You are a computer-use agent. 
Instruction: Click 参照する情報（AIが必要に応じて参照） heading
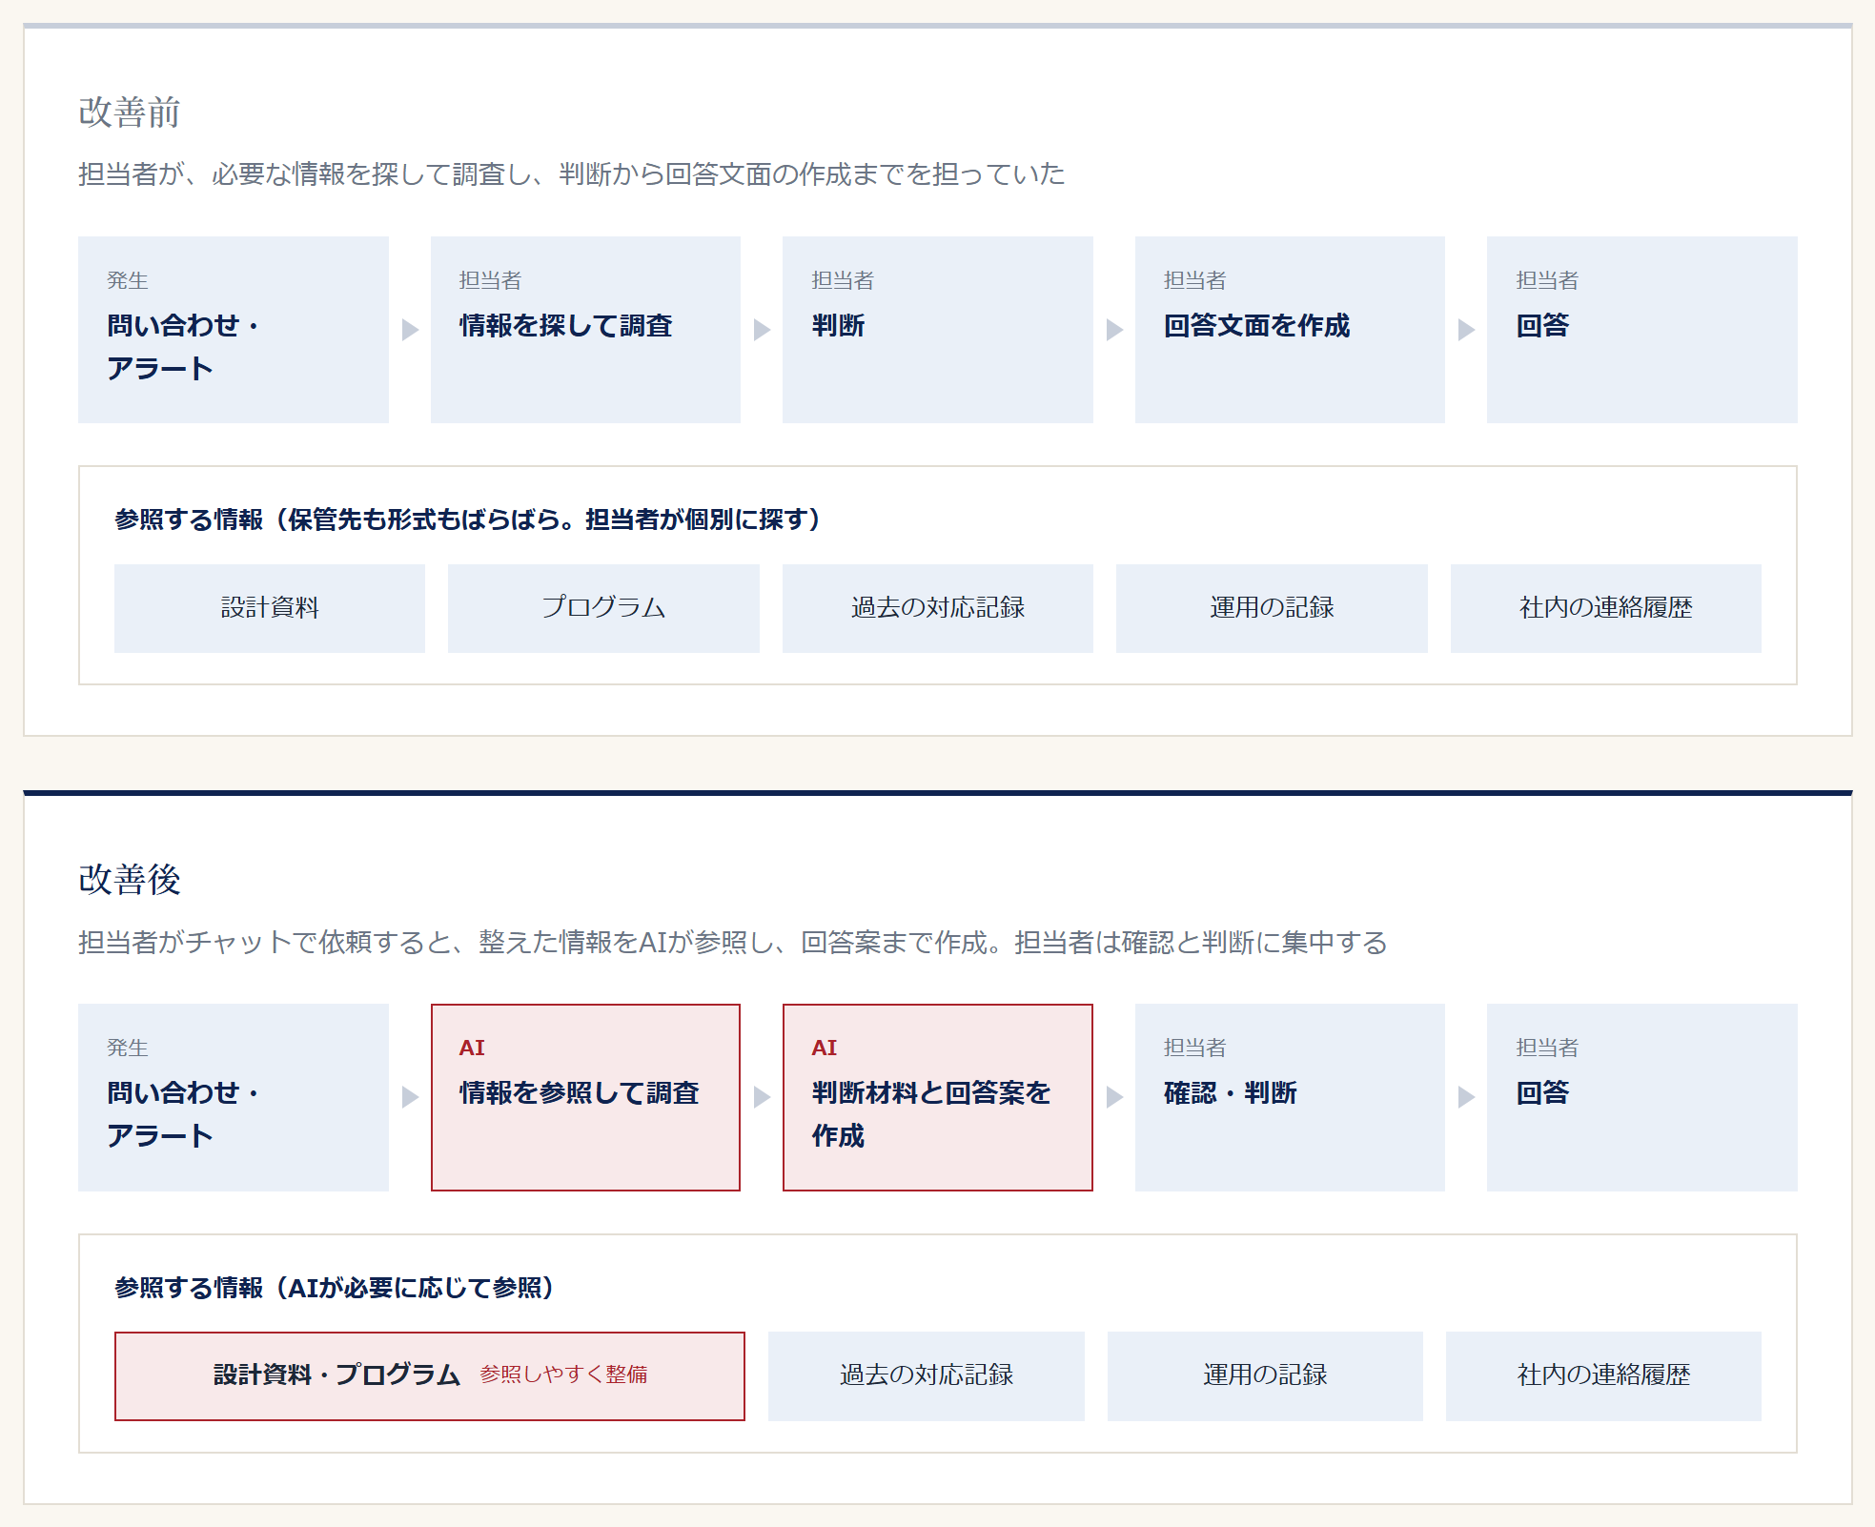pyautogui.click(x=335, y=1288)
